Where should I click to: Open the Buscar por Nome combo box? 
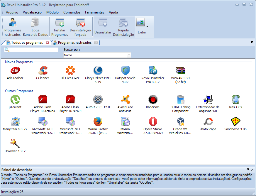pyautogui.click(x=97, y=55)
